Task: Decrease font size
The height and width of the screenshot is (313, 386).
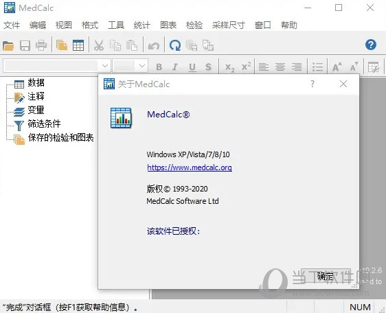Action: click(x=354, y=67)
